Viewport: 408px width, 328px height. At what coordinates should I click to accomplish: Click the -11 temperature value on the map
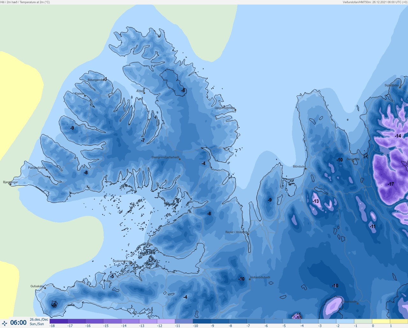pyautogui.click(x=372, y=226)
